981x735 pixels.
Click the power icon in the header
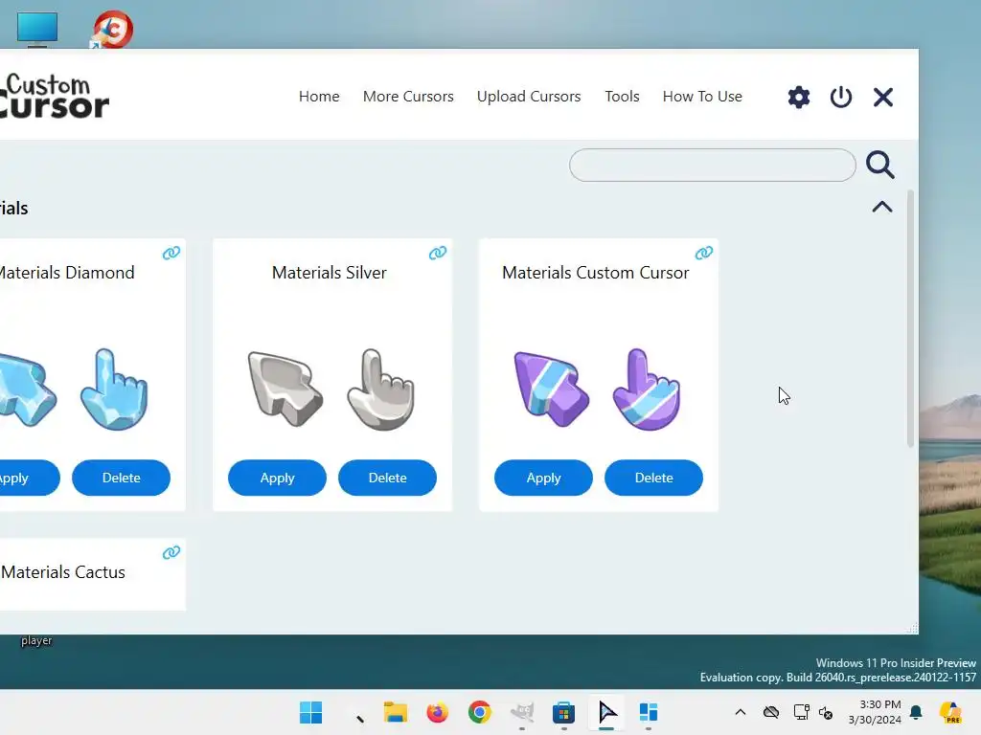click(841, 97)
